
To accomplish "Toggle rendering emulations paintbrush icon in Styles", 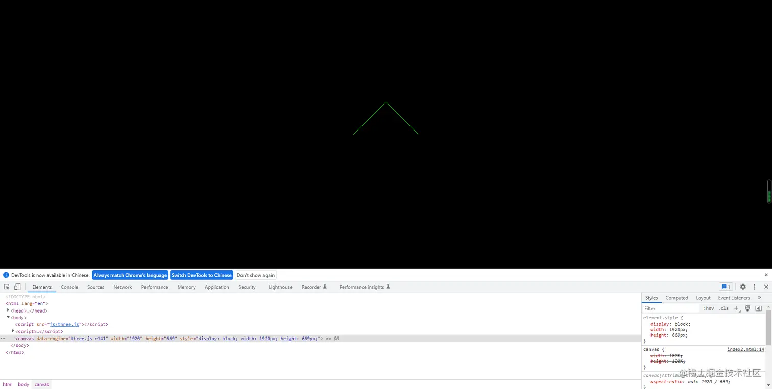I will tap(747, 308).
